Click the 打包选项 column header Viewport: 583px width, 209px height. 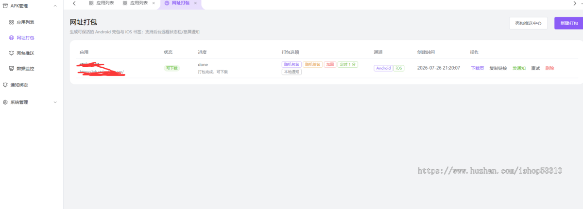point(291,52)
